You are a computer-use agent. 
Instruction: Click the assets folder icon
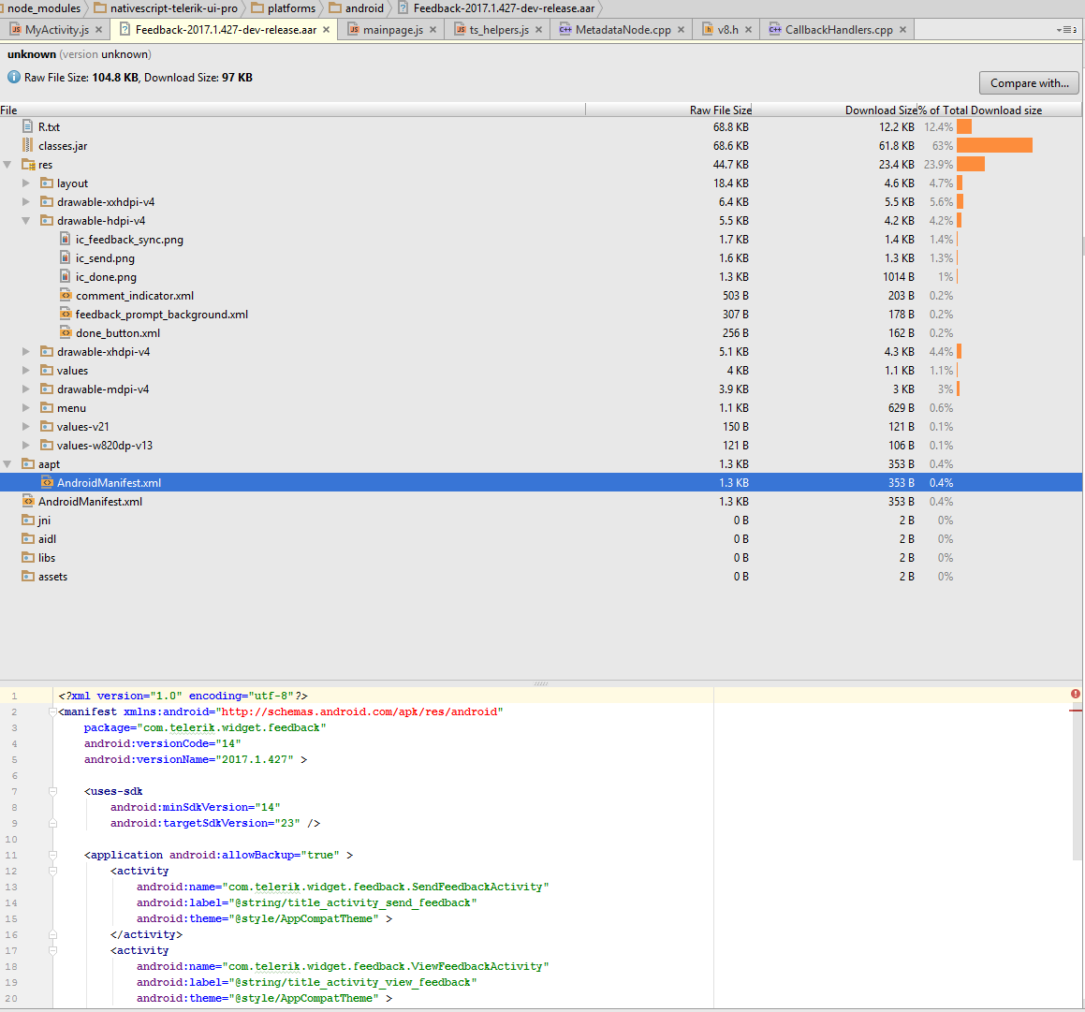(x=28, y=576)
